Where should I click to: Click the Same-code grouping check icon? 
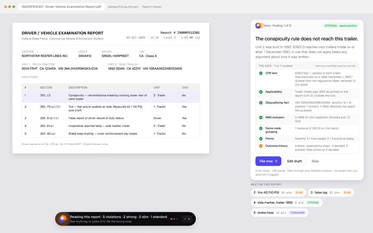click(x=261, y=129)
